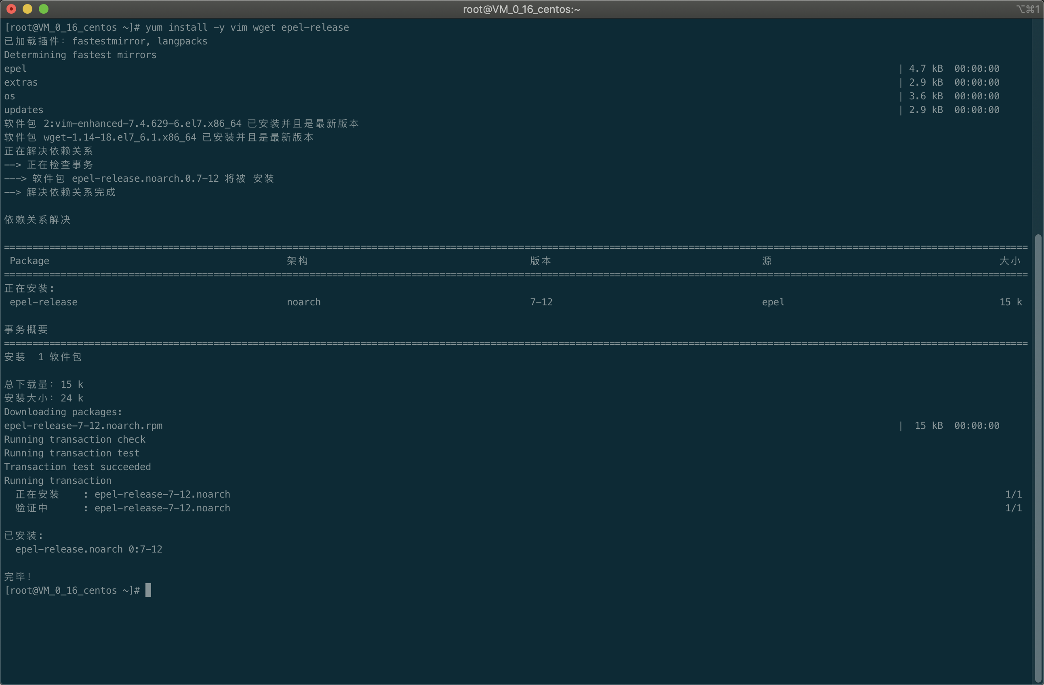Click the red close window button

point(12,9)
